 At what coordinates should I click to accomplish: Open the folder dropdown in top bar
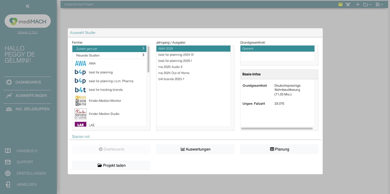(367, 4)
